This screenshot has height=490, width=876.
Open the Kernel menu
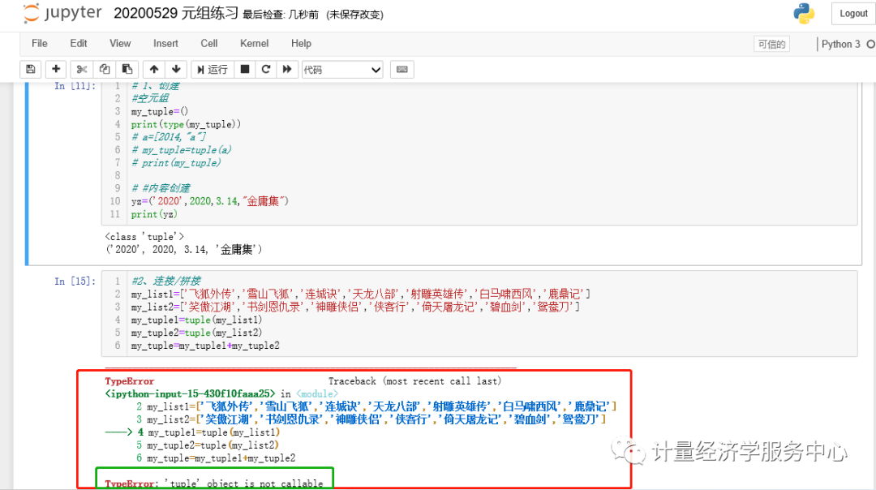pyautogui.click(x=254, y=43)
